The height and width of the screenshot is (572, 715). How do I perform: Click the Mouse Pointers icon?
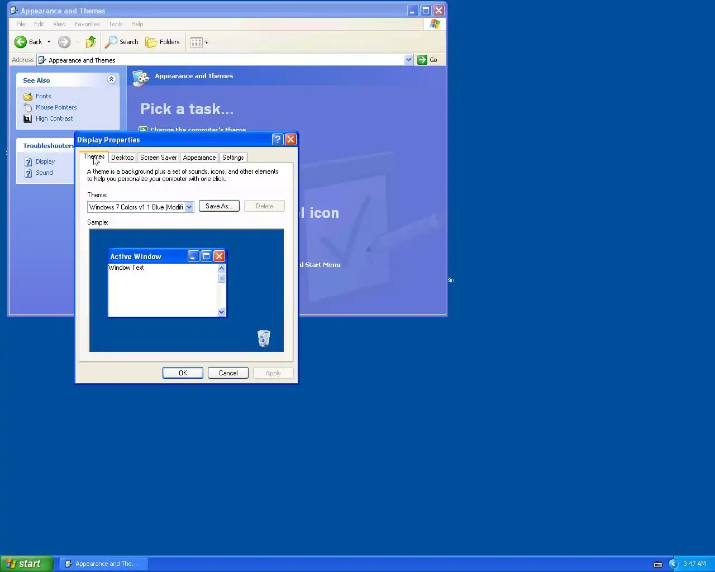tap(28, 107)
